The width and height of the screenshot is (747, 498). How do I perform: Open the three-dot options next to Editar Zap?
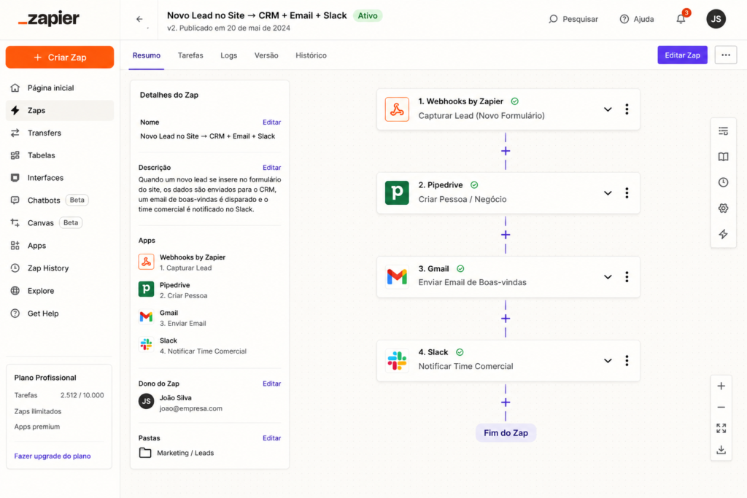pos(726,55)
